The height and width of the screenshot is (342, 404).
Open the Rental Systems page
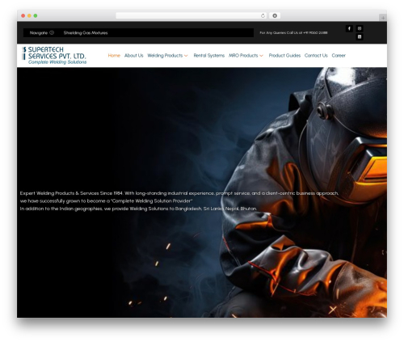[x=209, y=55]
